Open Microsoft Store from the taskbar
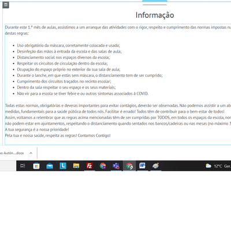Screen dimensions: 231x231 [36, 166]
